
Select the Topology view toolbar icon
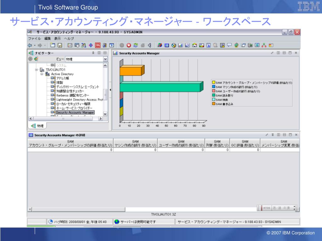(264, 45)
